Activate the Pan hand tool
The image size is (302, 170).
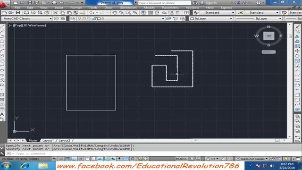tap(115, 13)
